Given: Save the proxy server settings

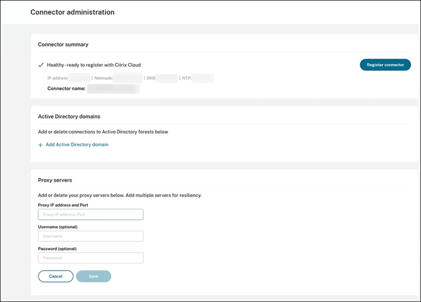Looking at the screenshot, I should [93, 276].
